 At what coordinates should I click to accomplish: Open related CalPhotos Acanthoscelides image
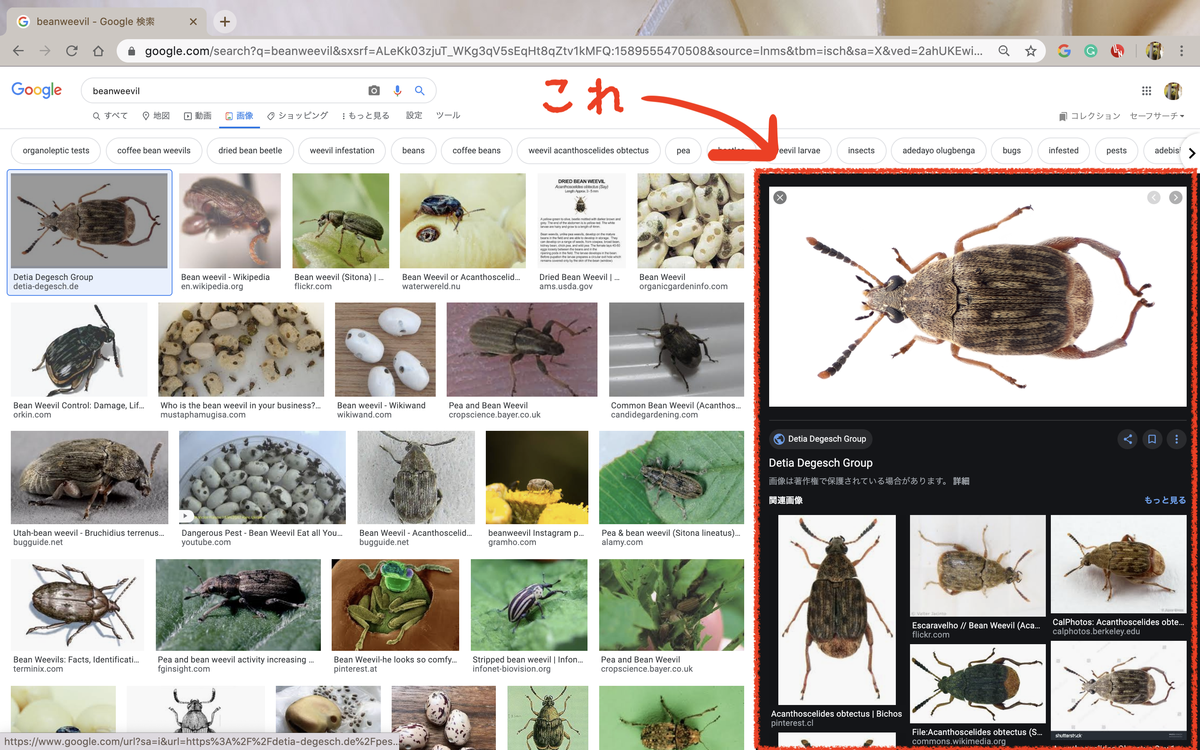click(x=1118, y=564)
